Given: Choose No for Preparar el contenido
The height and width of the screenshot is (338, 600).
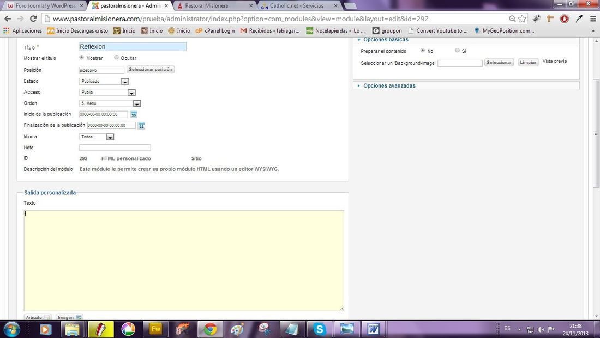Looking at the screenshot, I should 422,50.
